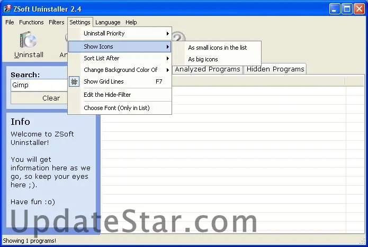Screen dimensions: 368x247
Task: Close the open Settings menu
Action: pyautogui.click(x=80, y=22)
